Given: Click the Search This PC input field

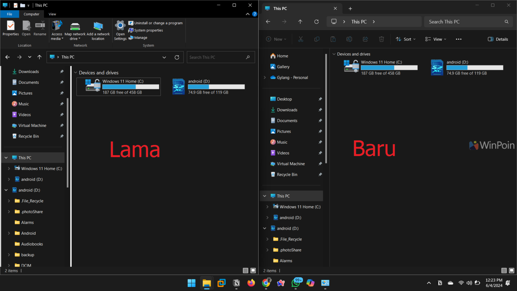Looking at the screenshot, I should coord(468,22).
